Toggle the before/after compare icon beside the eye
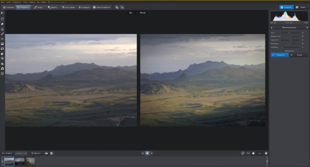 pyautogui.click(x=52, y=153)
